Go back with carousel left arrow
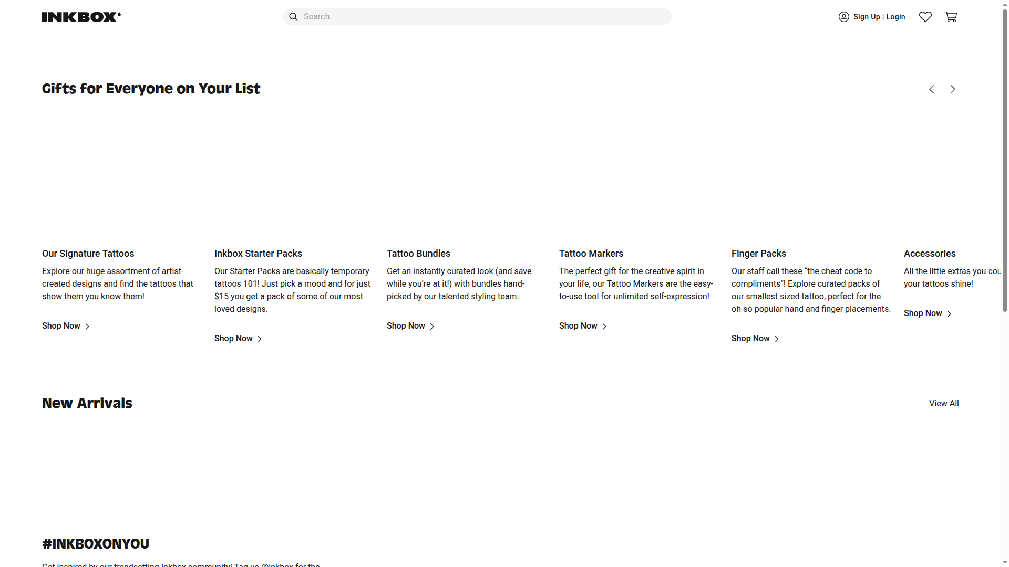Viewport: 1009px width, 567px height. 932,89
